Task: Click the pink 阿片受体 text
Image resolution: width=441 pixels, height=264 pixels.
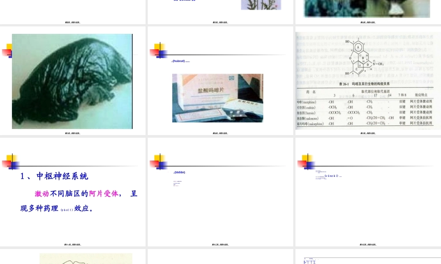Action: [104, 193]
